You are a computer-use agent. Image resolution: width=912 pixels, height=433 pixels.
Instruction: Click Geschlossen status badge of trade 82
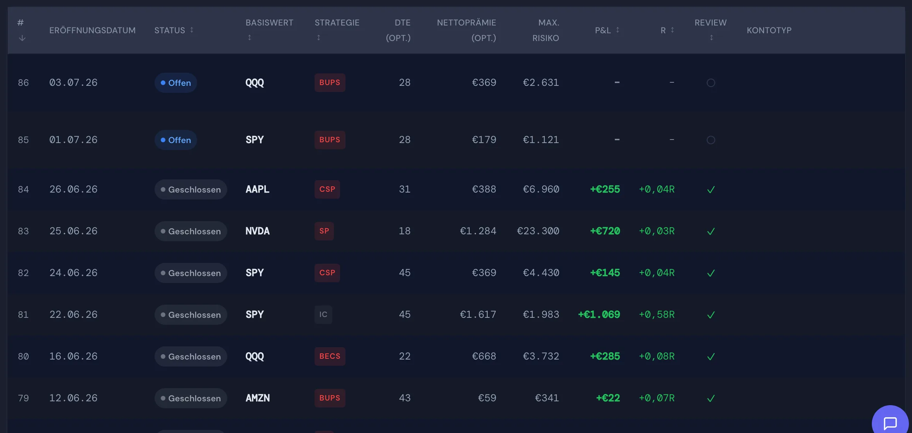[191, 273]
